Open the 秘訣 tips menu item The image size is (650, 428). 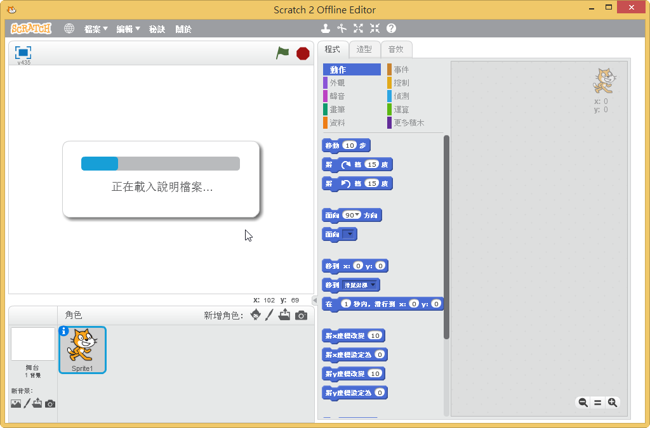157,29
